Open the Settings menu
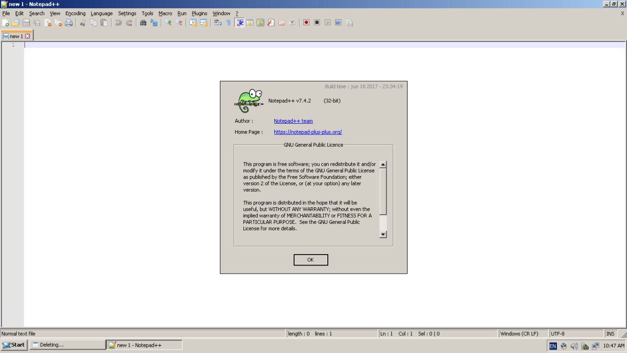 point(127,13)
